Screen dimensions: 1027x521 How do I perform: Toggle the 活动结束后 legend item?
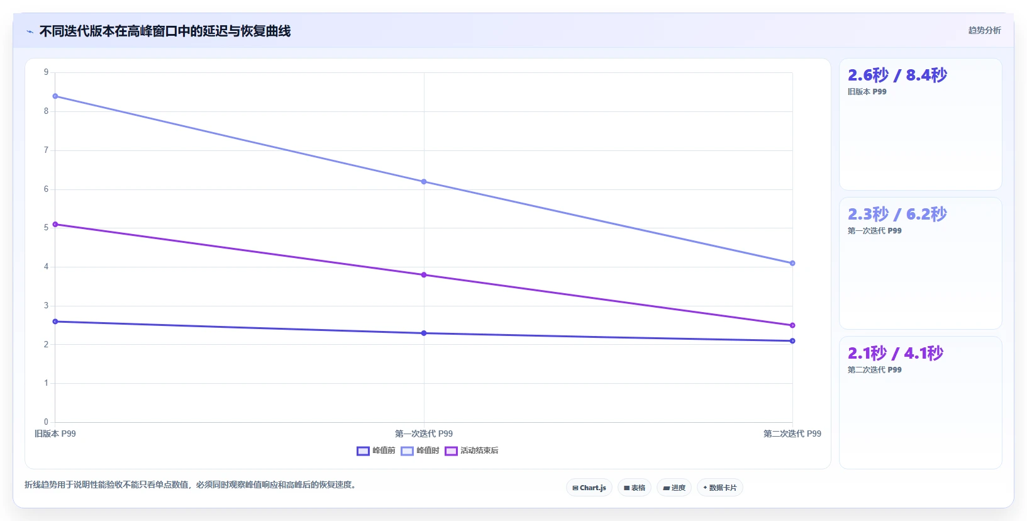click(472, 451)
